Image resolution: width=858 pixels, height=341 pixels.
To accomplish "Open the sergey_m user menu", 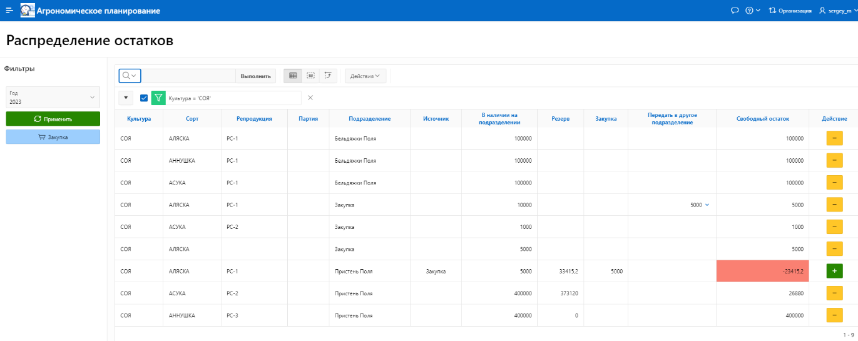I will point(837,11).
